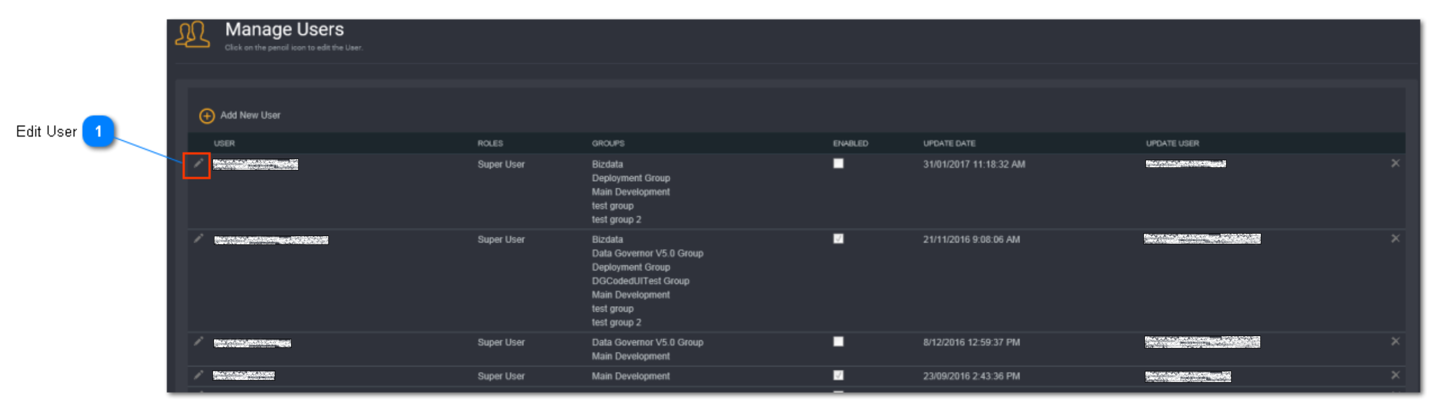The height and width of the screenshot is (402, 1436).
Task: Click Main Development in 23/09/2016 row
Action: [x=631, y=376]
